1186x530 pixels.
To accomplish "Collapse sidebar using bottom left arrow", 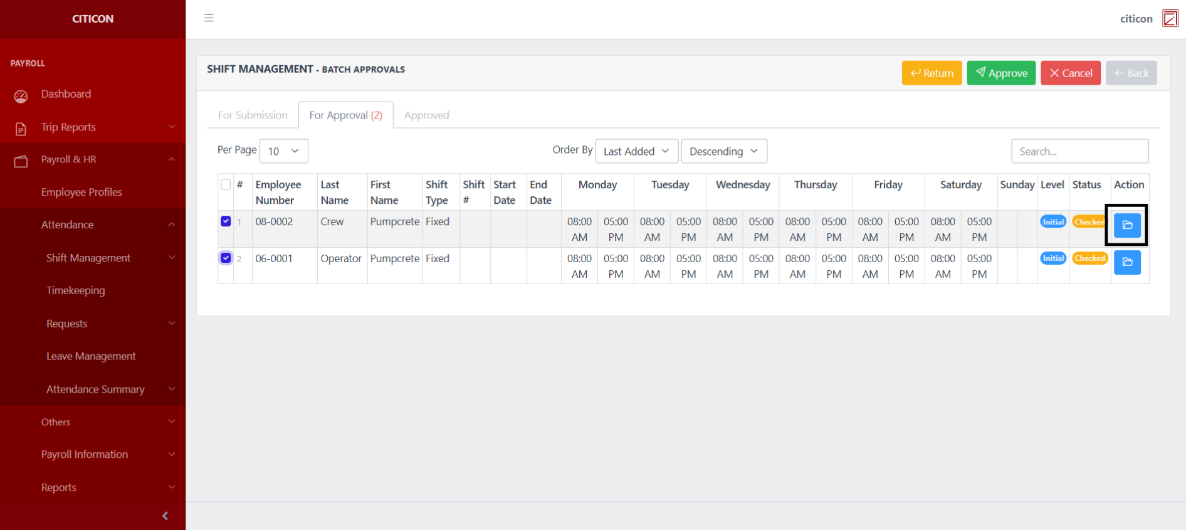I will (165, 516).
